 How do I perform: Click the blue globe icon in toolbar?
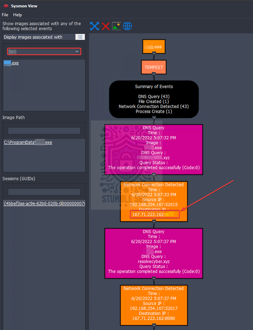127,26
